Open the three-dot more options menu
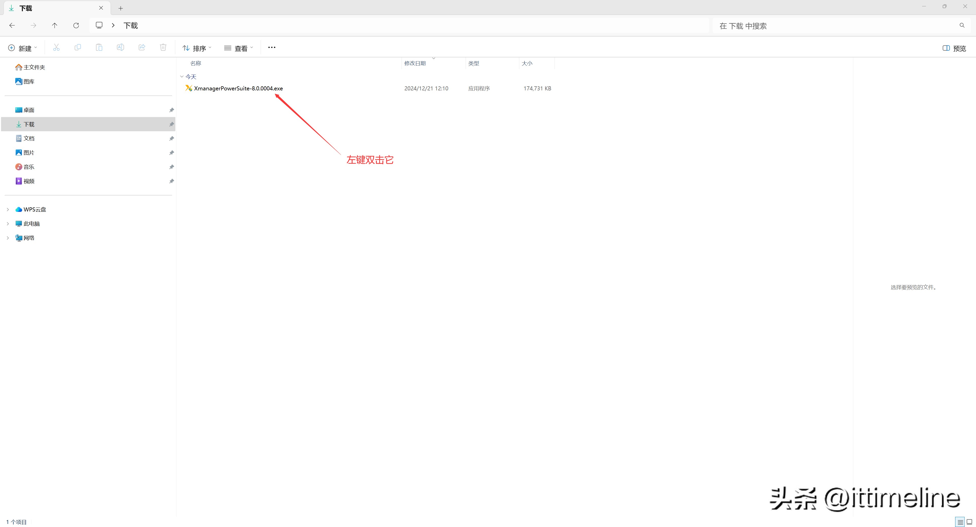976x527 pixels. pyautogui.click(x=272, y=48)
